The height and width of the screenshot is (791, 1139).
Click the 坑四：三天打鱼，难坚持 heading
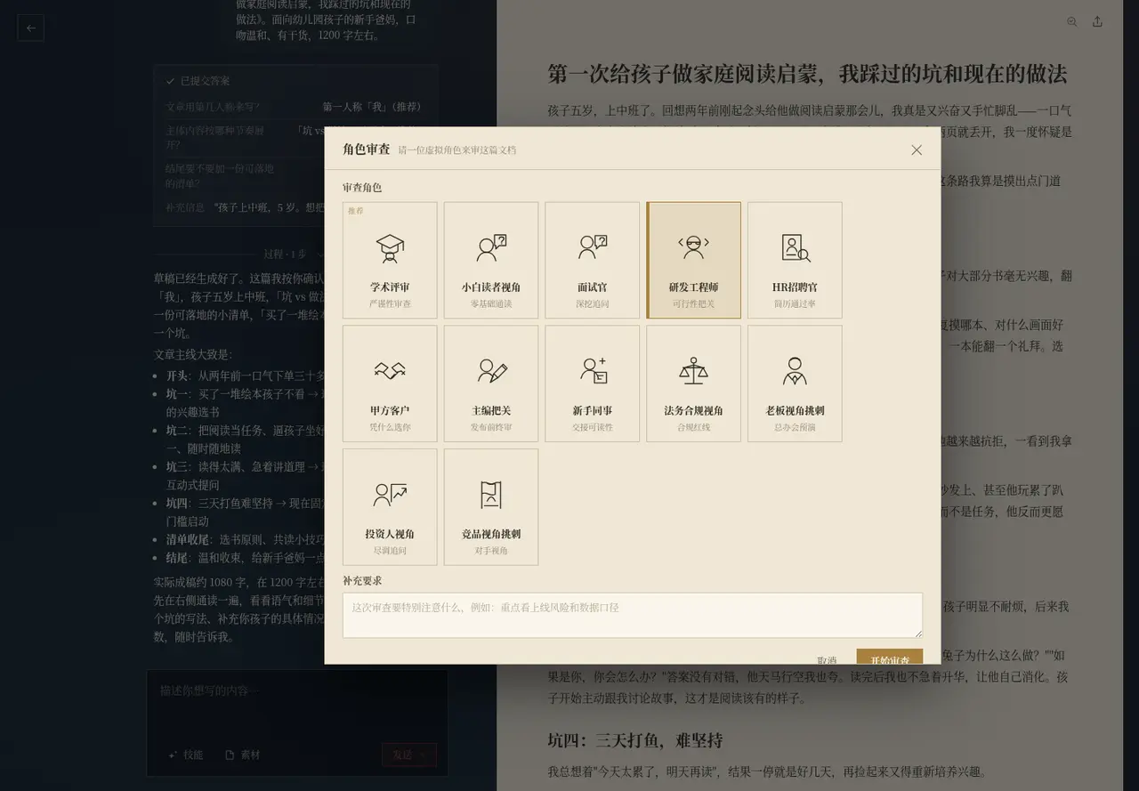(x=634, y=739)
